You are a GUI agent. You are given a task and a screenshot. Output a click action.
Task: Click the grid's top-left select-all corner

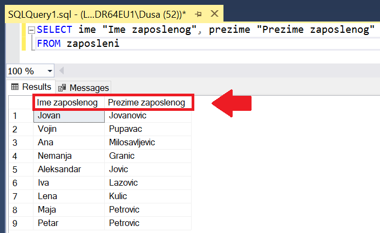point(21,102)
